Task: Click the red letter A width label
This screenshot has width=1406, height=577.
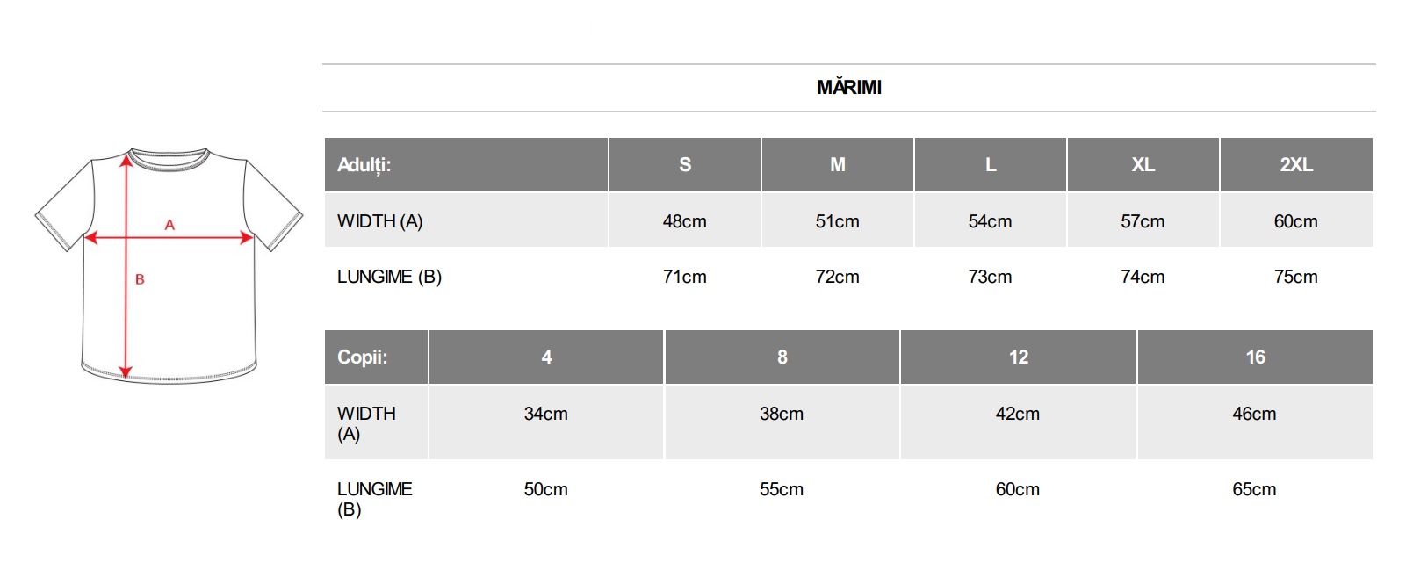Action: (x=169, y=225)
